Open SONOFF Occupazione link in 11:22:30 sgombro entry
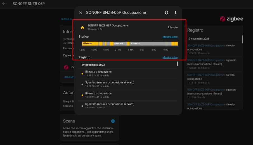Viewport: 253px width, 145px height. pos(206,60)
